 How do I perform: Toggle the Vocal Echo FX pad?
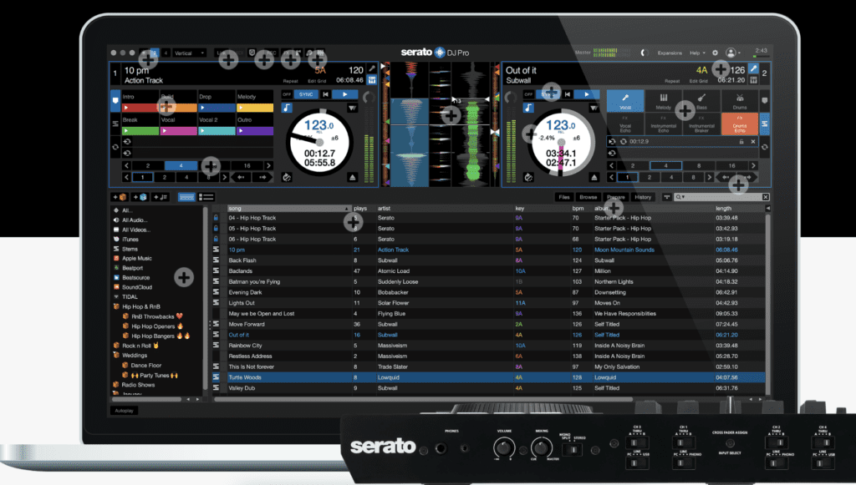625,124
